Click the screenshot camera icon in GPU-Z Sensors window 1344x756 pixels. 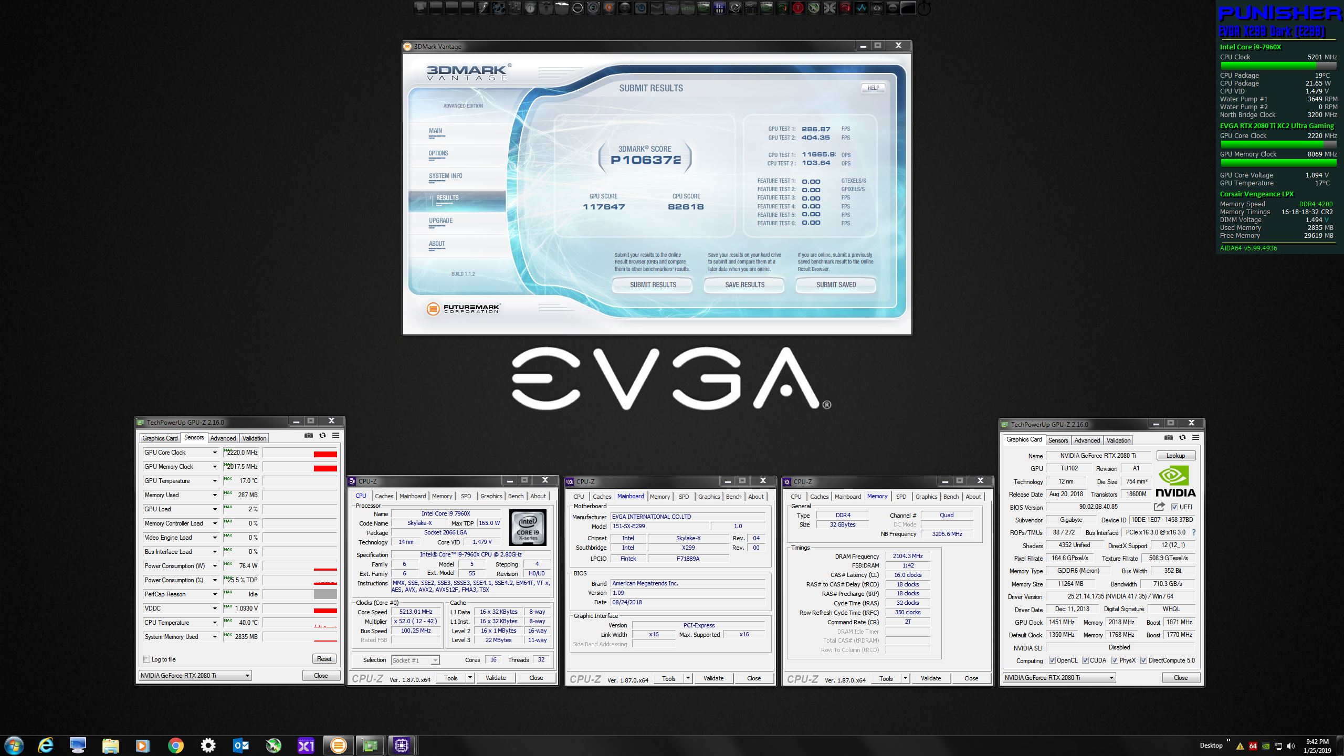click(309, 435)
